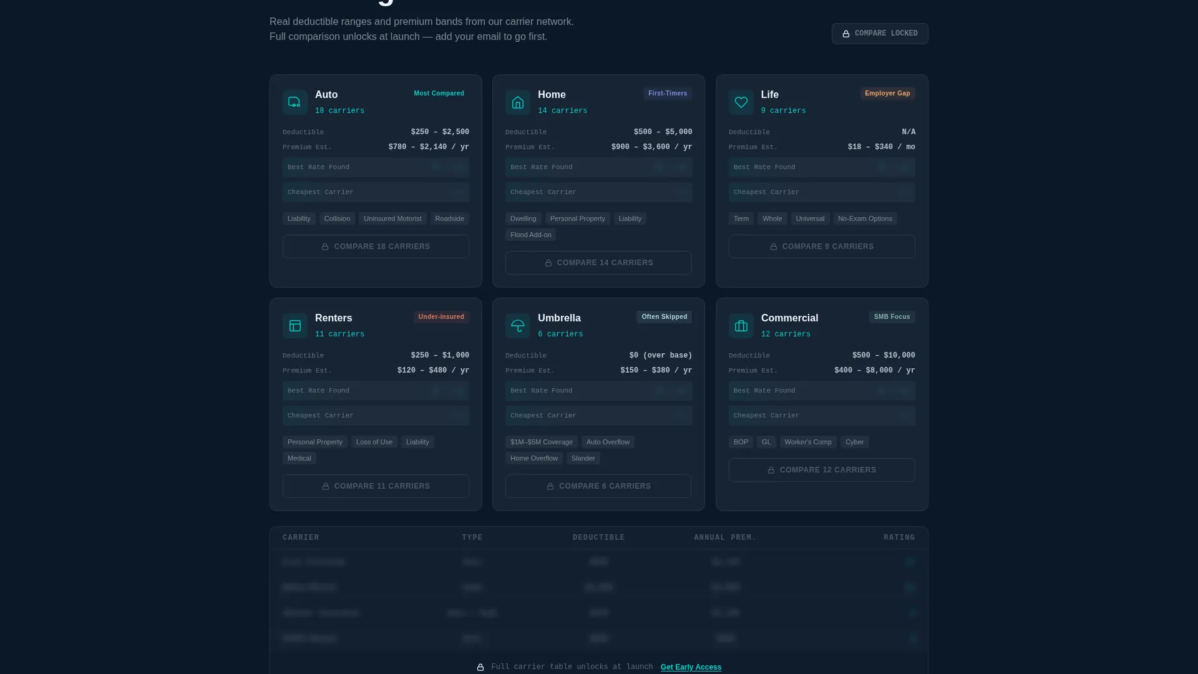Select the Worker's Comp tag
1198x674 pixels.
(x=807, y=442)
